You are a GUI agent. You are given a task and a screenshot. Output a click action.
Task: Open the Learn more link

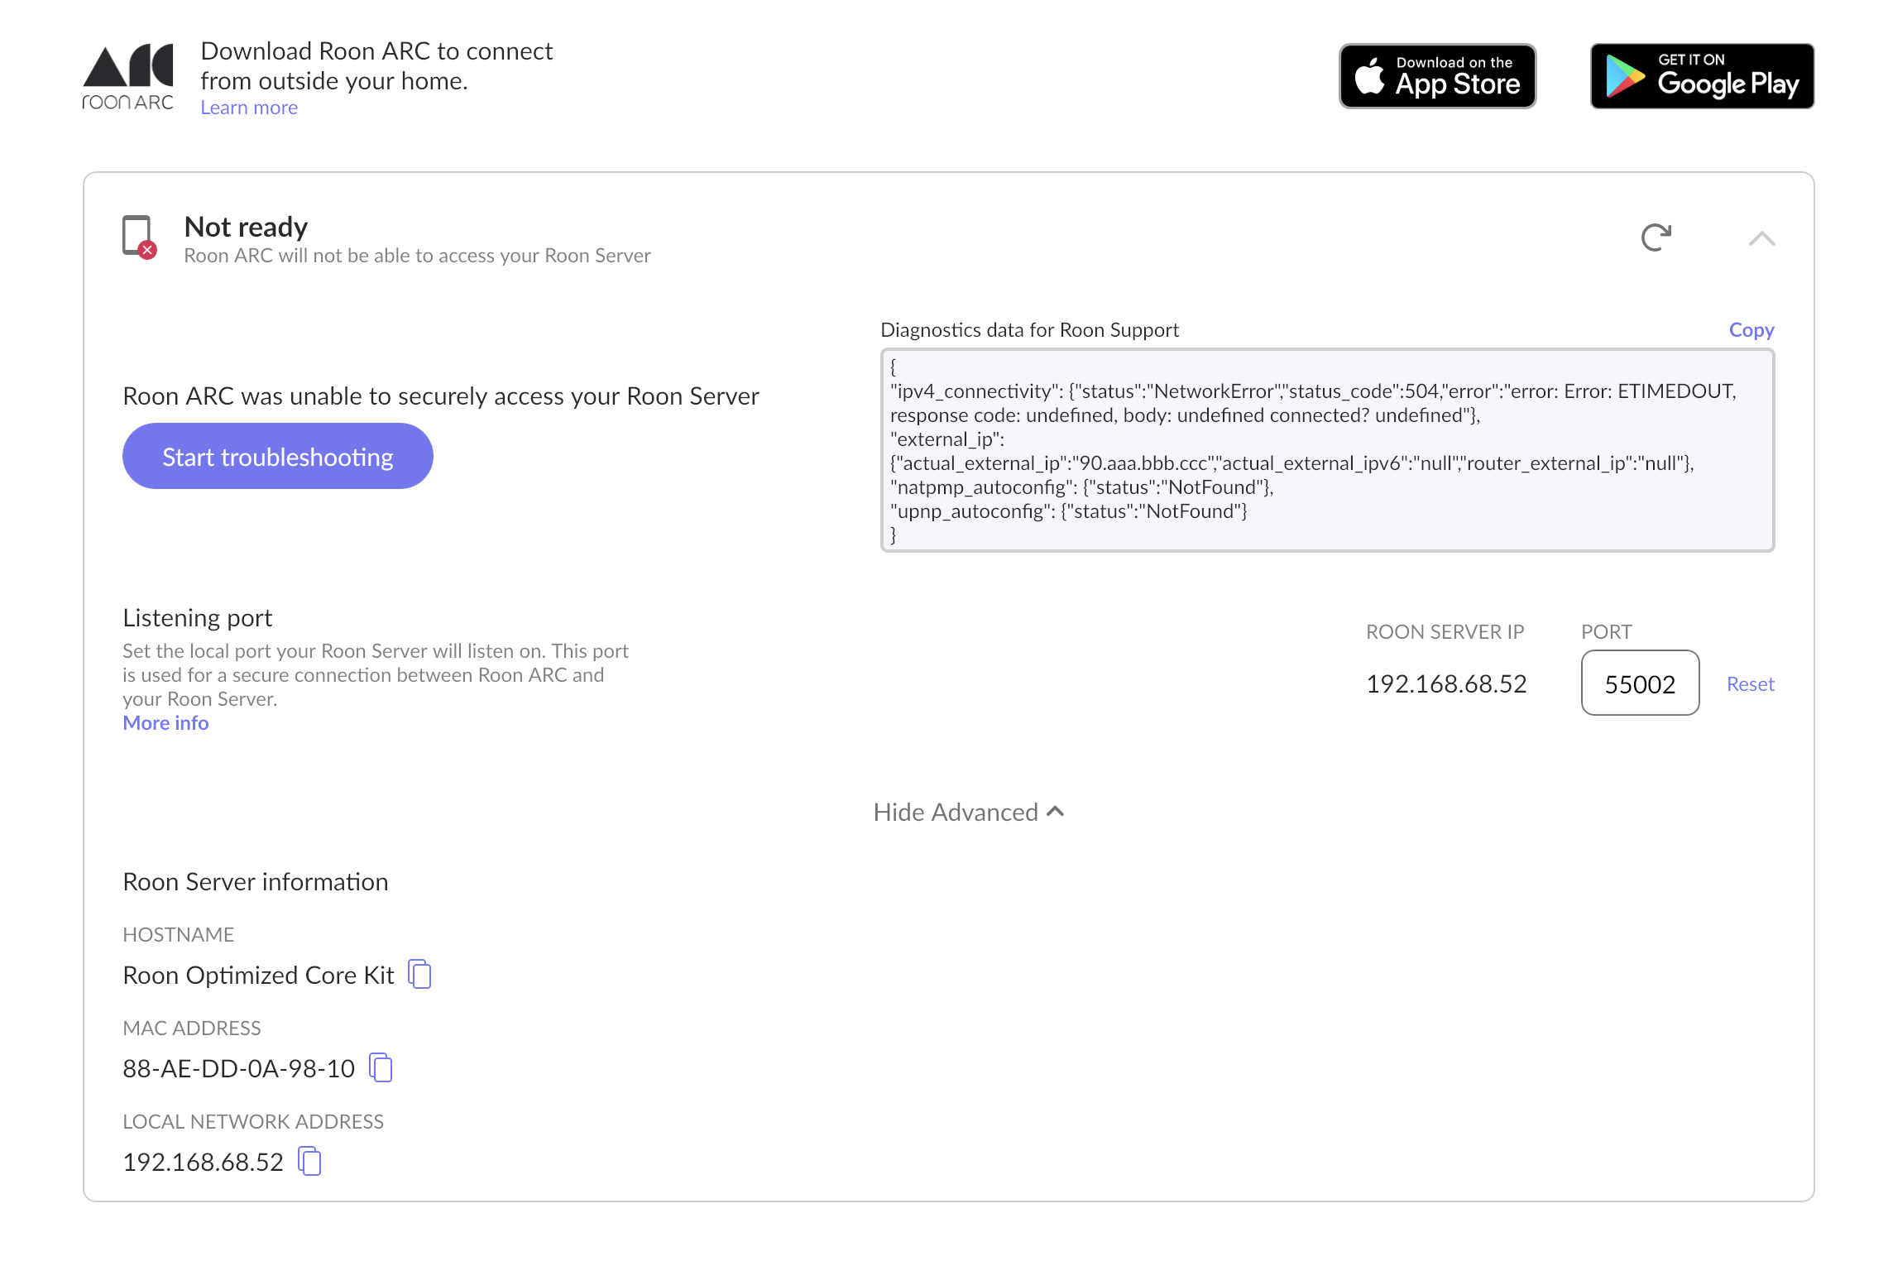click(x=249, y=108)
